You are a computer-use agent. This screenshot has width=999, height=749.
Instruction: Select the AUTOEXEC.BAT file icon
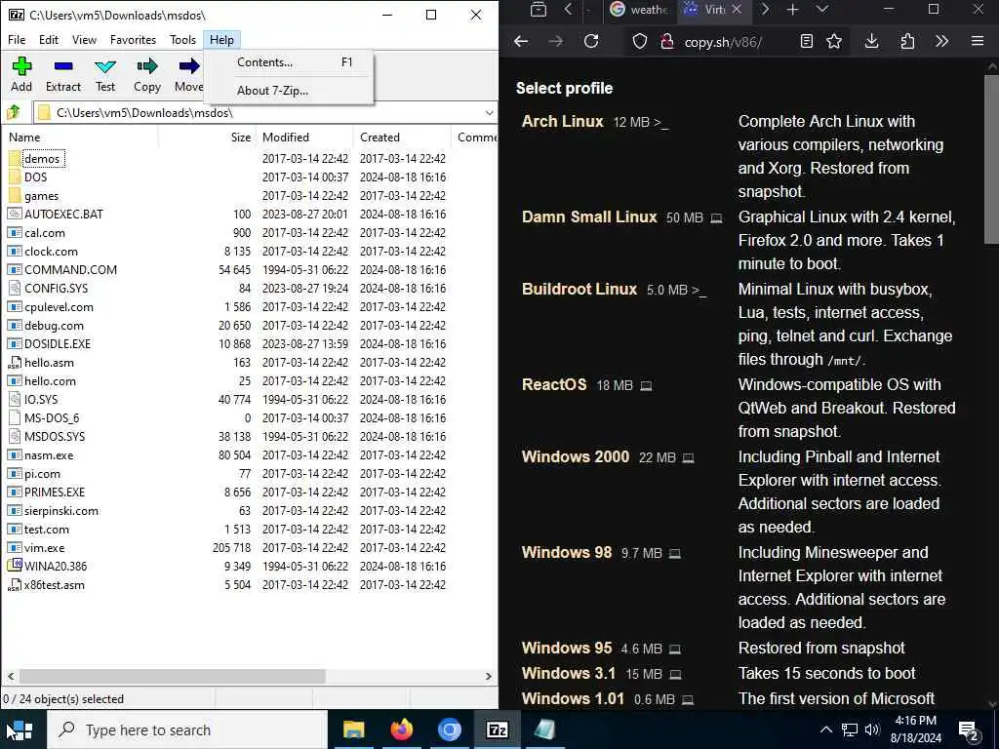[x=15, y=214]
